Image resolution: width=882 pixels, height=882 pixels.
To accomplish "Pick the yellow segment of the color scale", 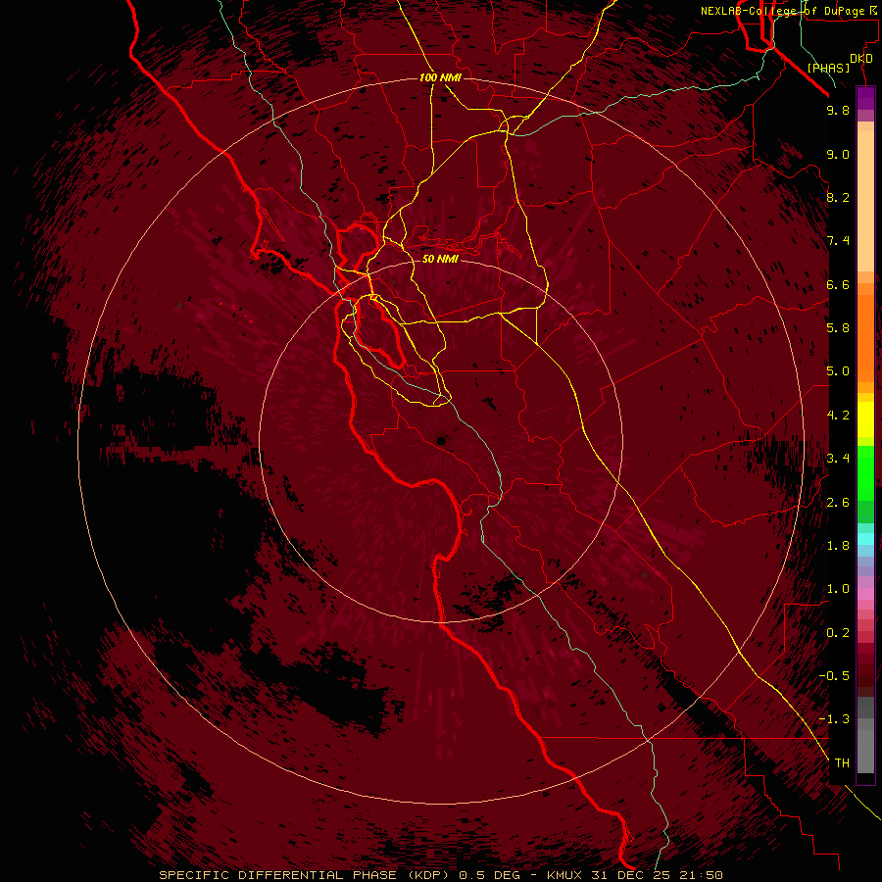I will (865, 419).
